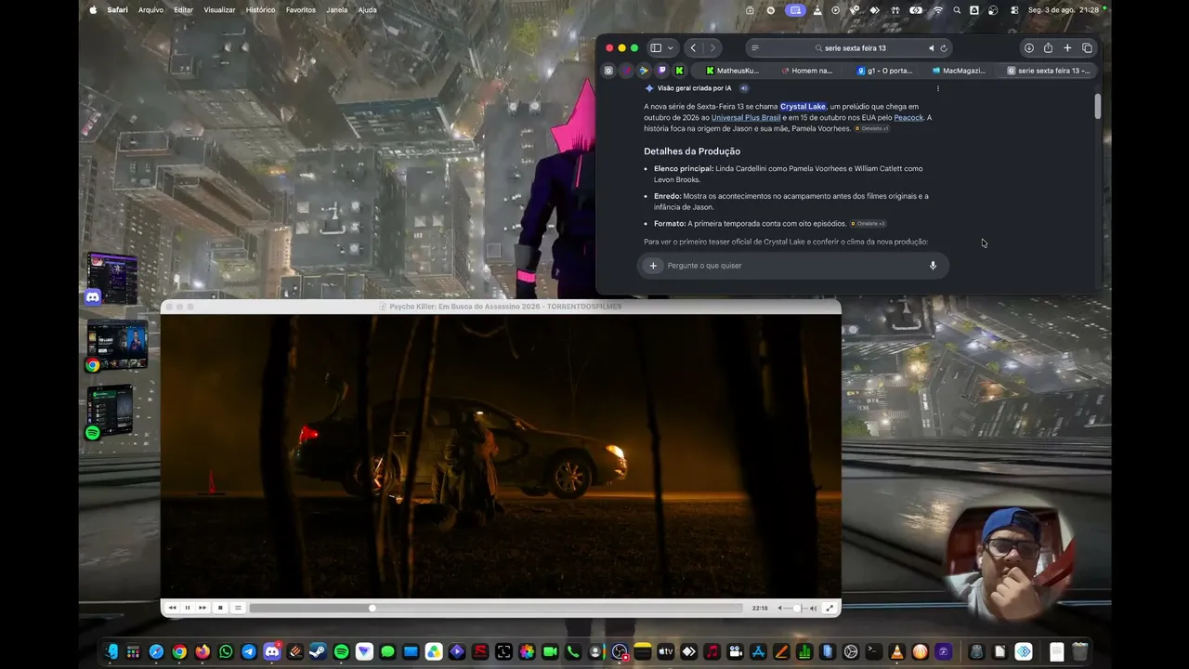Select the Discord stage thumbnail on desktop
This screenshot has width=1189, height=669.
click(112, 278)
